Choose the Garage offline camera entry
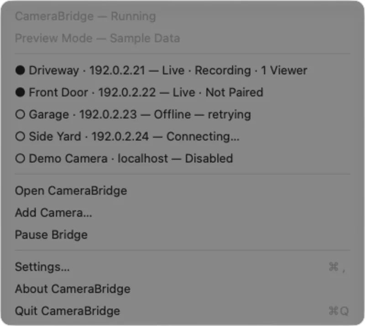The height and width of the screenshot is (326, 365). (182, 115)
